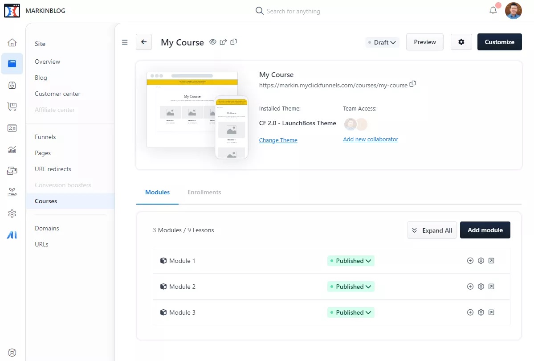Open Module 1 Published status dropdown

click(x=351, y=261)
